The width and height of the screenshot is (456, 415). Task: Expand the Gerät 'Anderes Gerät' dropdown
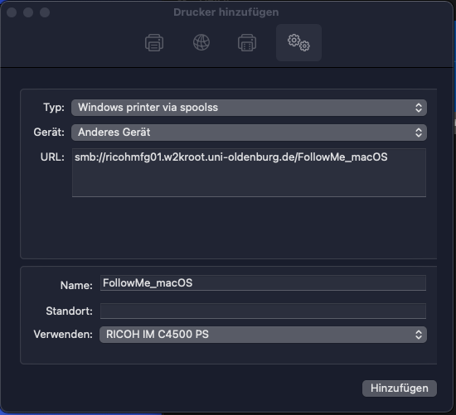point(249,133)
